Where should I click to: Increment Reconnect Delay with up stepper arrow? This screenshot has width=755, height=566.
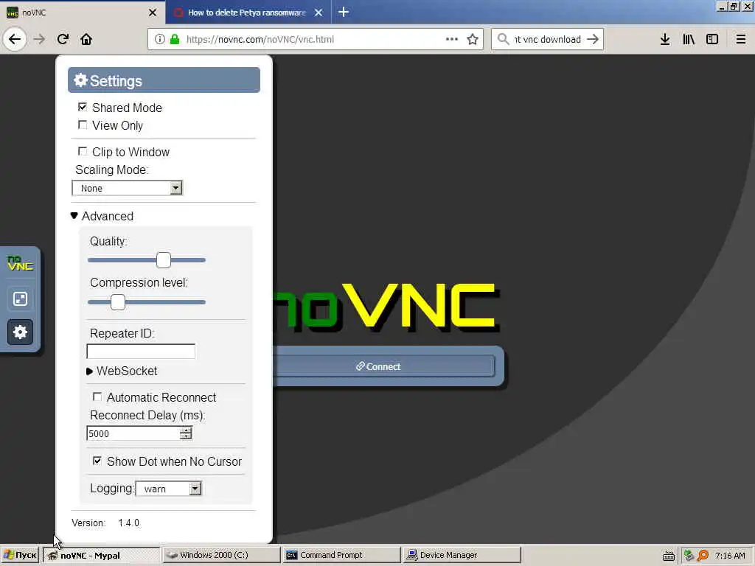(x=186, y=430)
